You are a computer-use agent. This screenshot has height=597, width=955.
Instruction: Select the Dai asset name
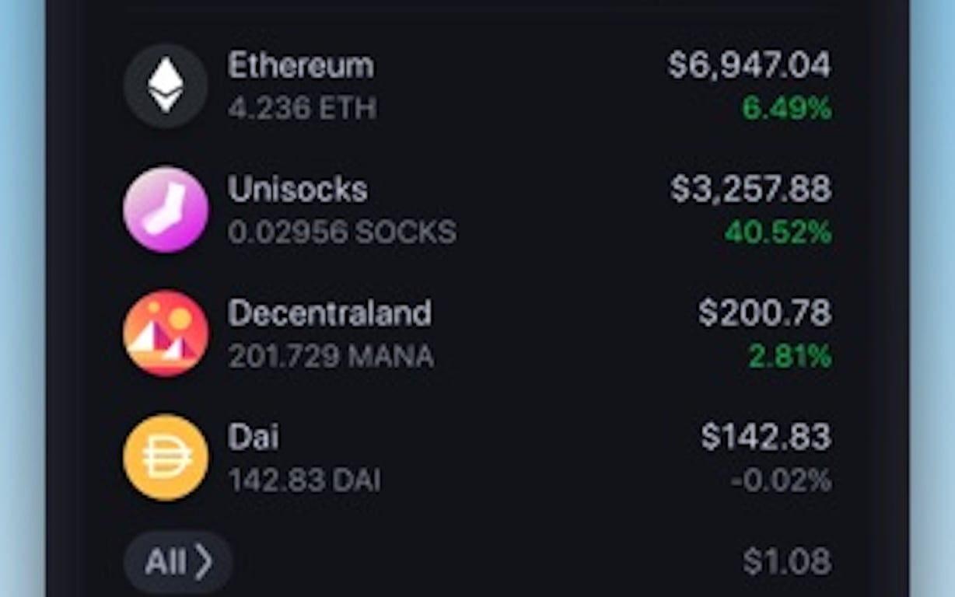pyautogui.click(x=253, y=437)
